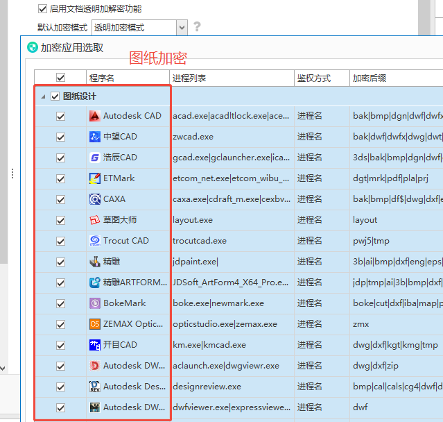Uncheck the Trocut CAD row checkbox
This screenshot has height=422, width=443.
(60, 242)
